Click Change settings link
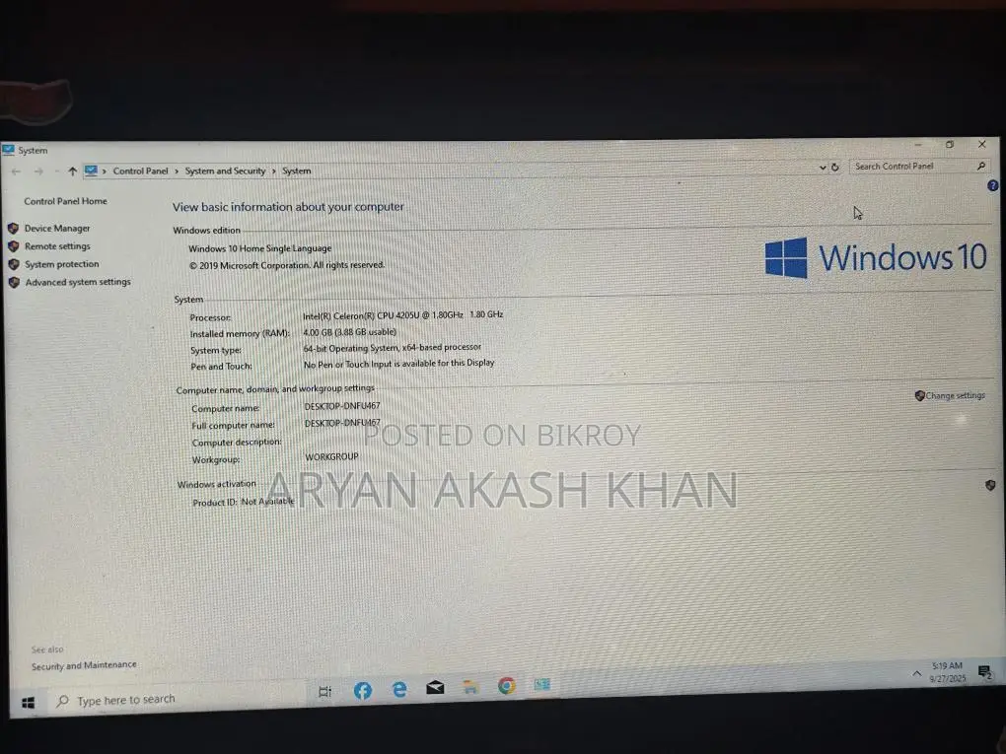1006x754 pixels. [955, 395]
